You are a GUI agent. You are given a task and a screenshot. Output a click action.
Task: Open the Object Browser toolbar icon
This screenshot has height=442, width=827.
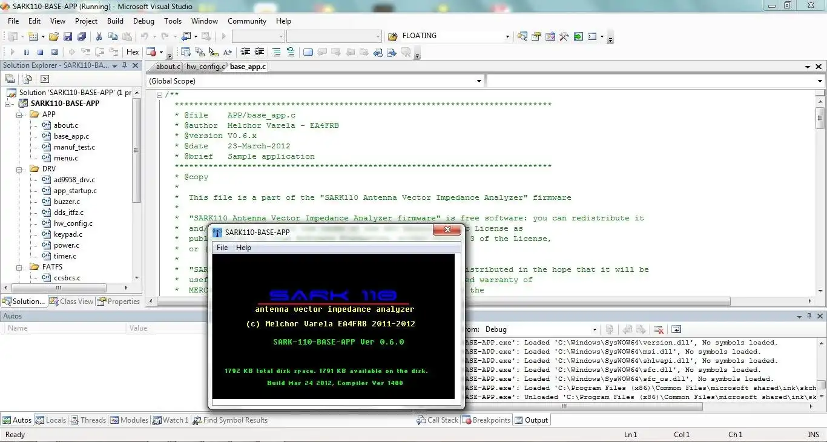tap(550, 36)
